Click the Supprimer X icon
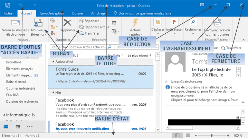The image size is (248, 139). coord(68,23)
